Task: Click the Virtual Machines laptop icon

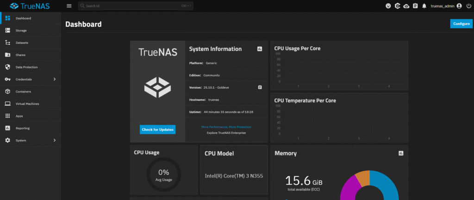Action: coord(8,104)
